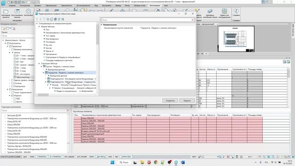This screenshot has width=295, height=166.
Task: Click the delete X icon in dialog toolbar
Action: pos(63,19)
